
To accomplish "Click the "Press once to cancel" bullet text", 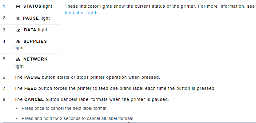I will [65, 108].
